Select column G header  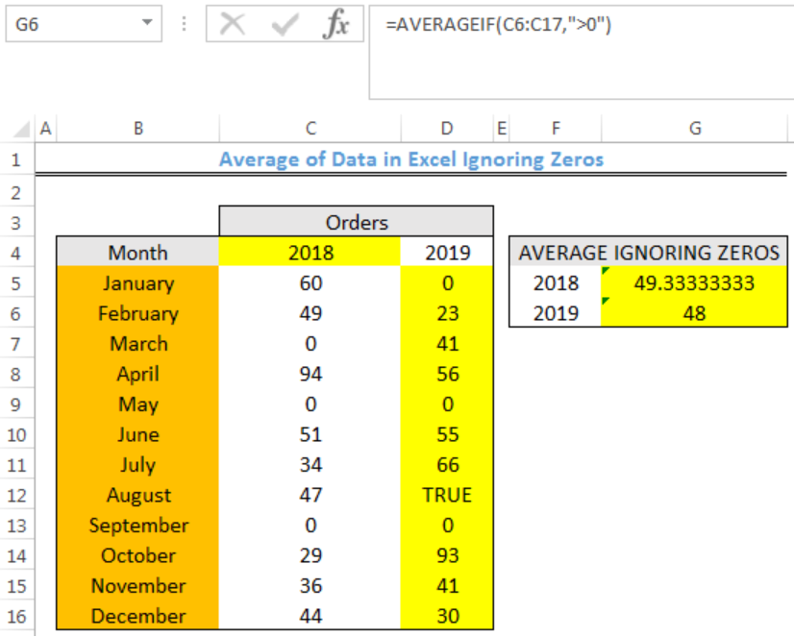tap(695, 129)
